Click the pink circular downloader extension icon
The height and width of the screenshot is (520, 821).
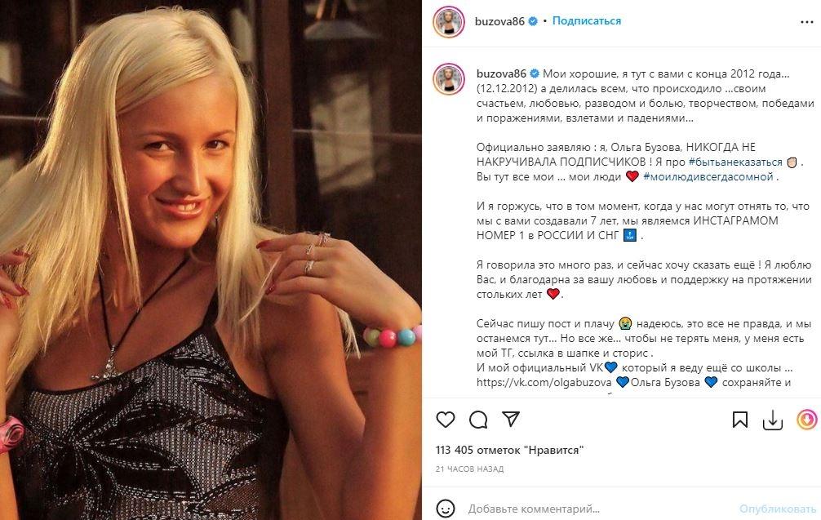pyautogui.click(x=807, y=420)
